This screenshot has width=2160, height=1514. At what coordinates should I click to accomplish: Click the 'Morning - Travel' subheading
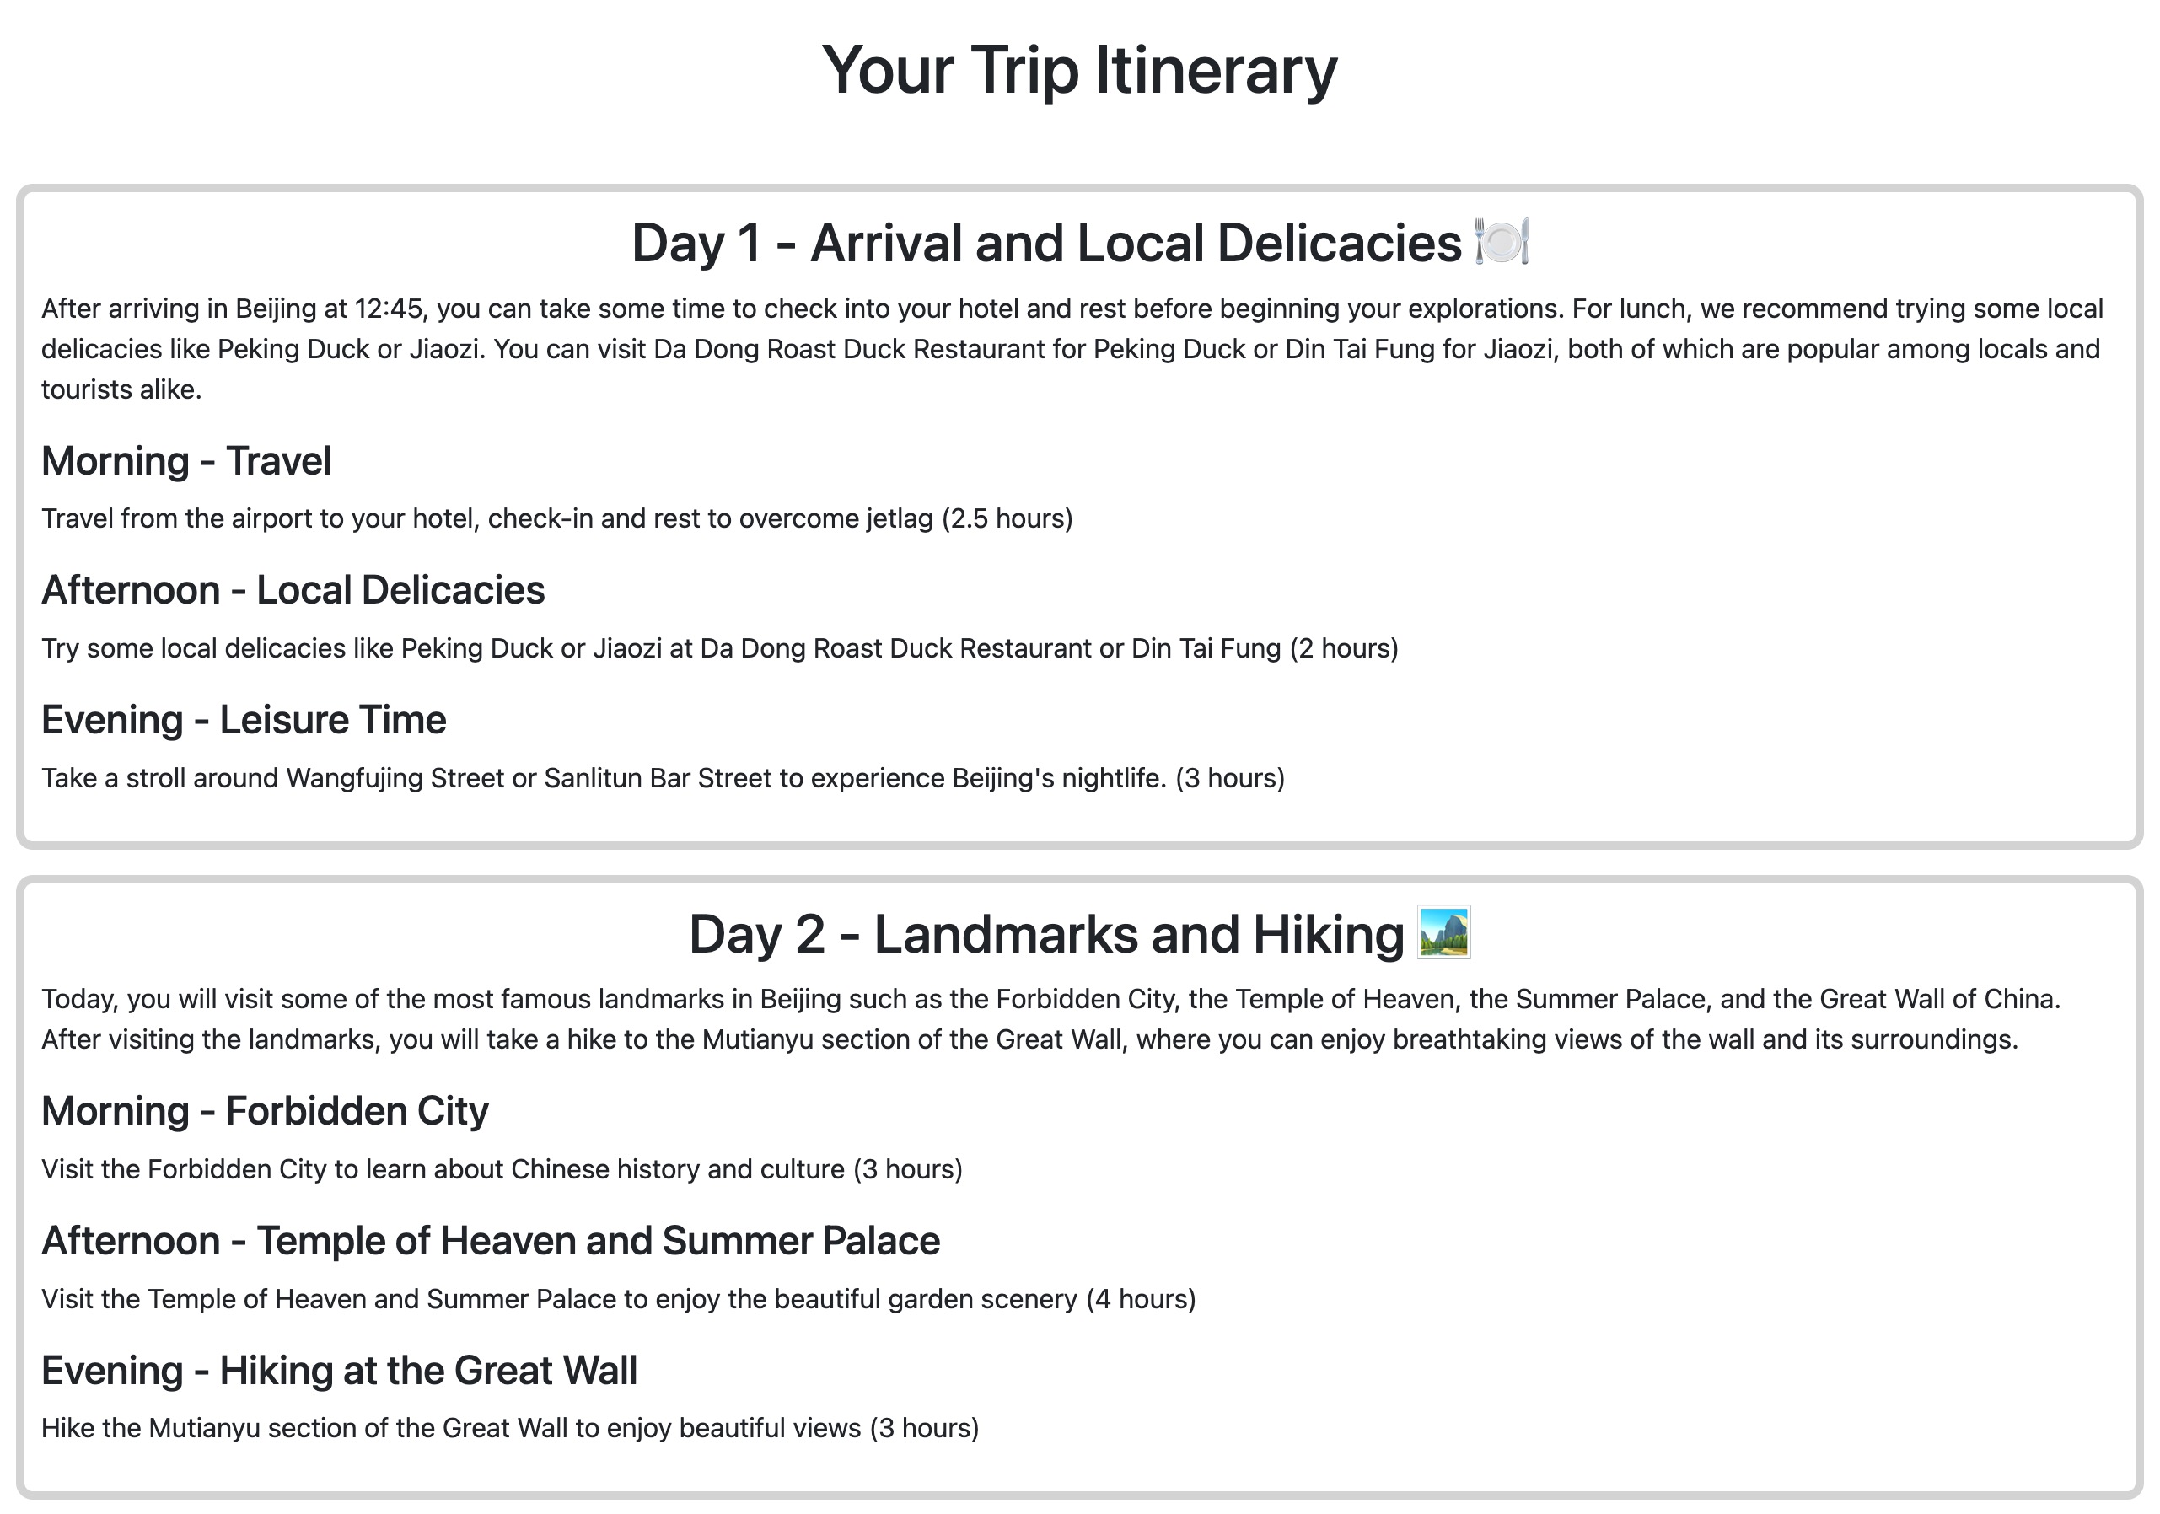[x=186, y=461]
